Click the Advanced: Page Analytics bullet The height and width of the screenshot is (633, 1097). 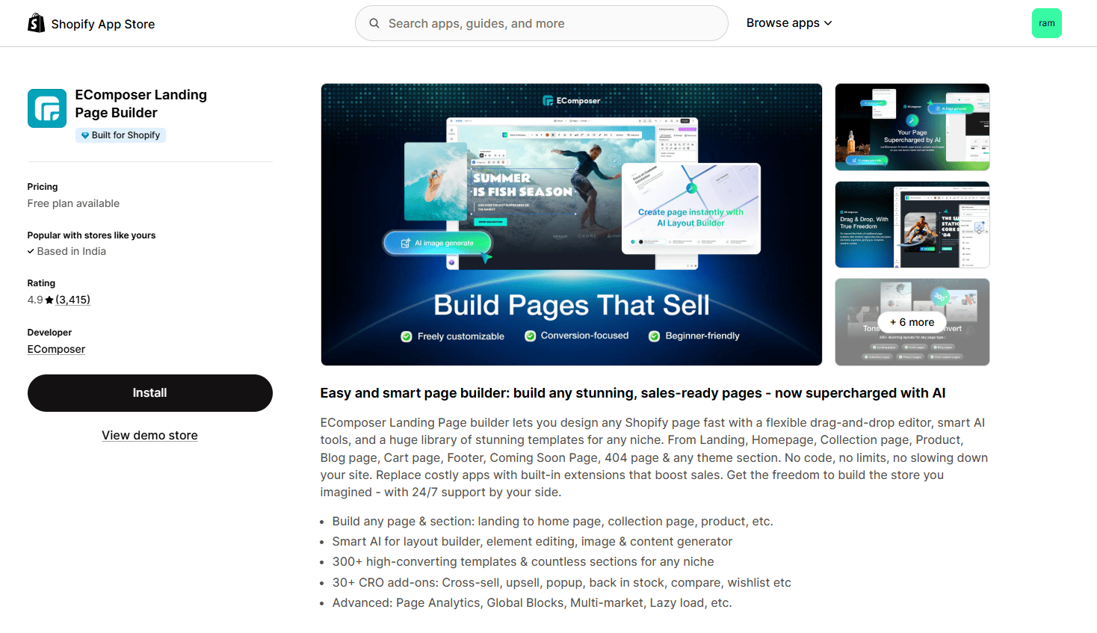532,603
